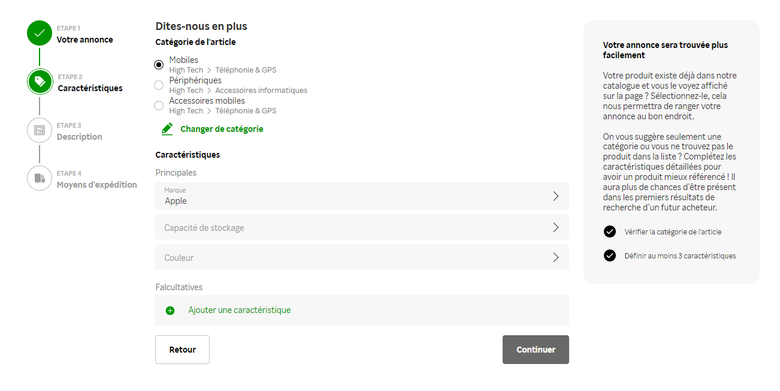
Task: Choose the Accessoires mobiles radio button
Action: click(x=159, y=106)
